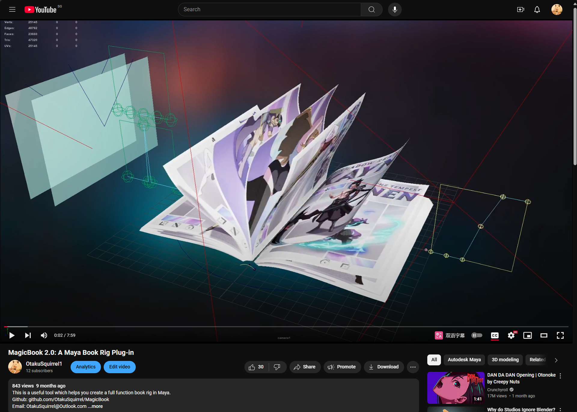Open the Create video icon

coord(521,10)
